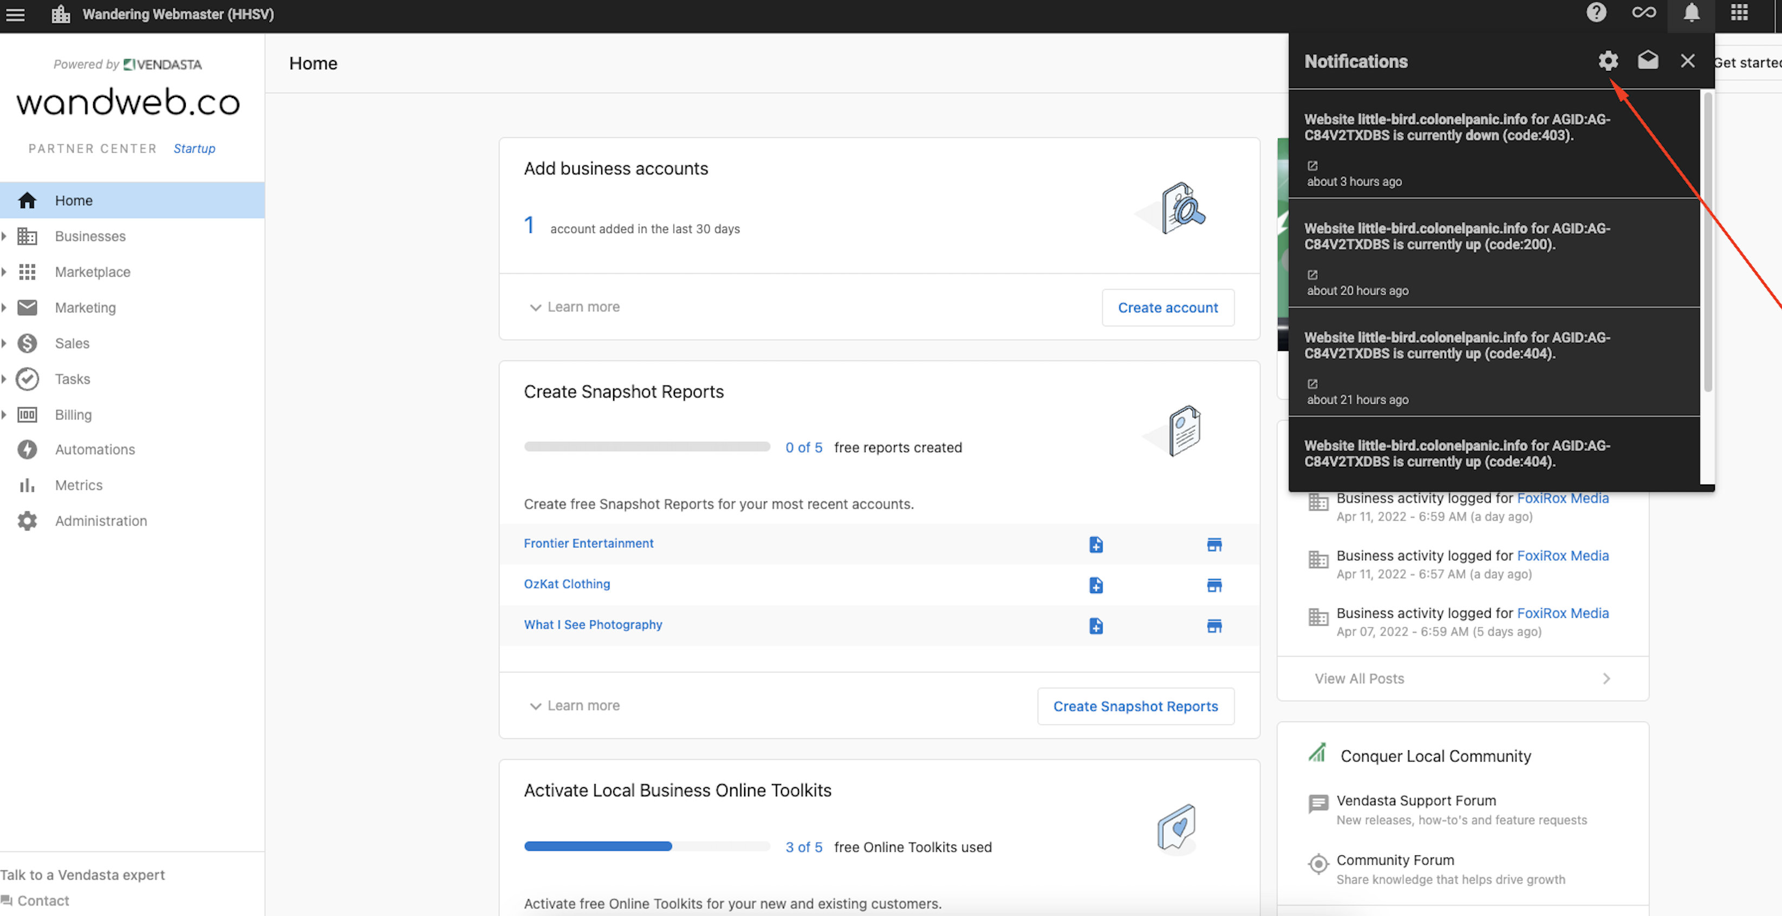Open Automations in the sidebar

[x=95, y=449]
